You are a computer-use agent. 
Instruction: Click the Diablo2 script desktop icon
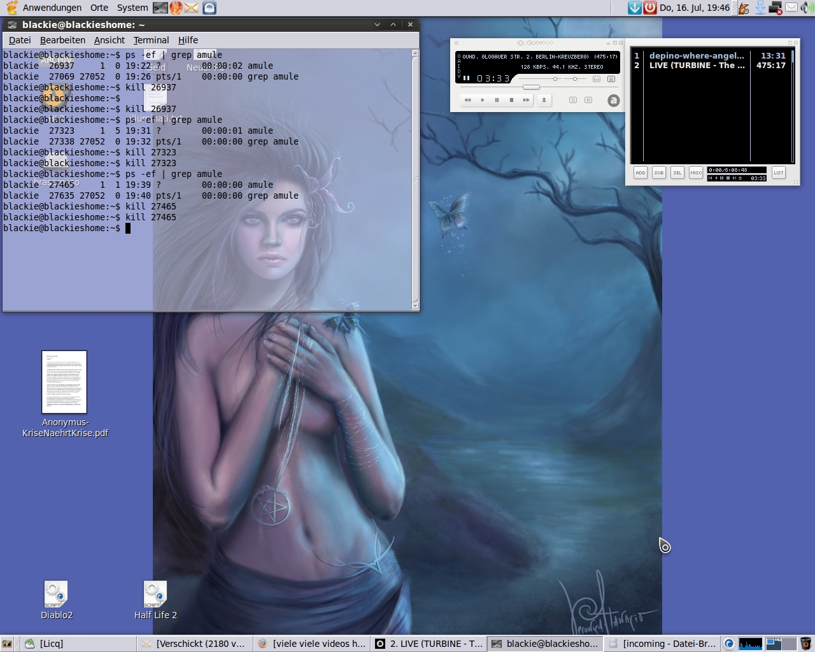point(56,600)
